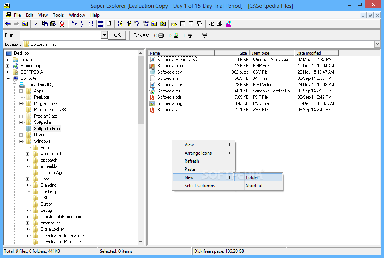Open the Run combo box dropdown arrow
Screen dimensions: 384x258
click(x=105, y=35)
